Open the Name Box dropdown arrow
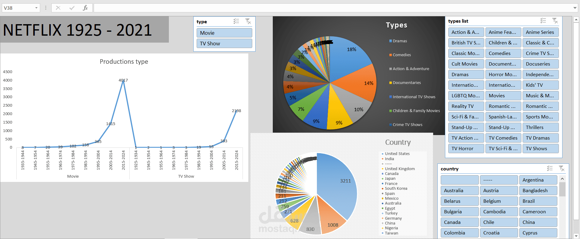 (36, 8)
